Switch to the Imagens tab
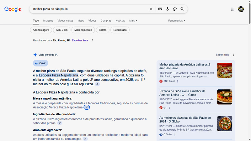The height and width of the screenshot is (141, 251). [48, 21]
